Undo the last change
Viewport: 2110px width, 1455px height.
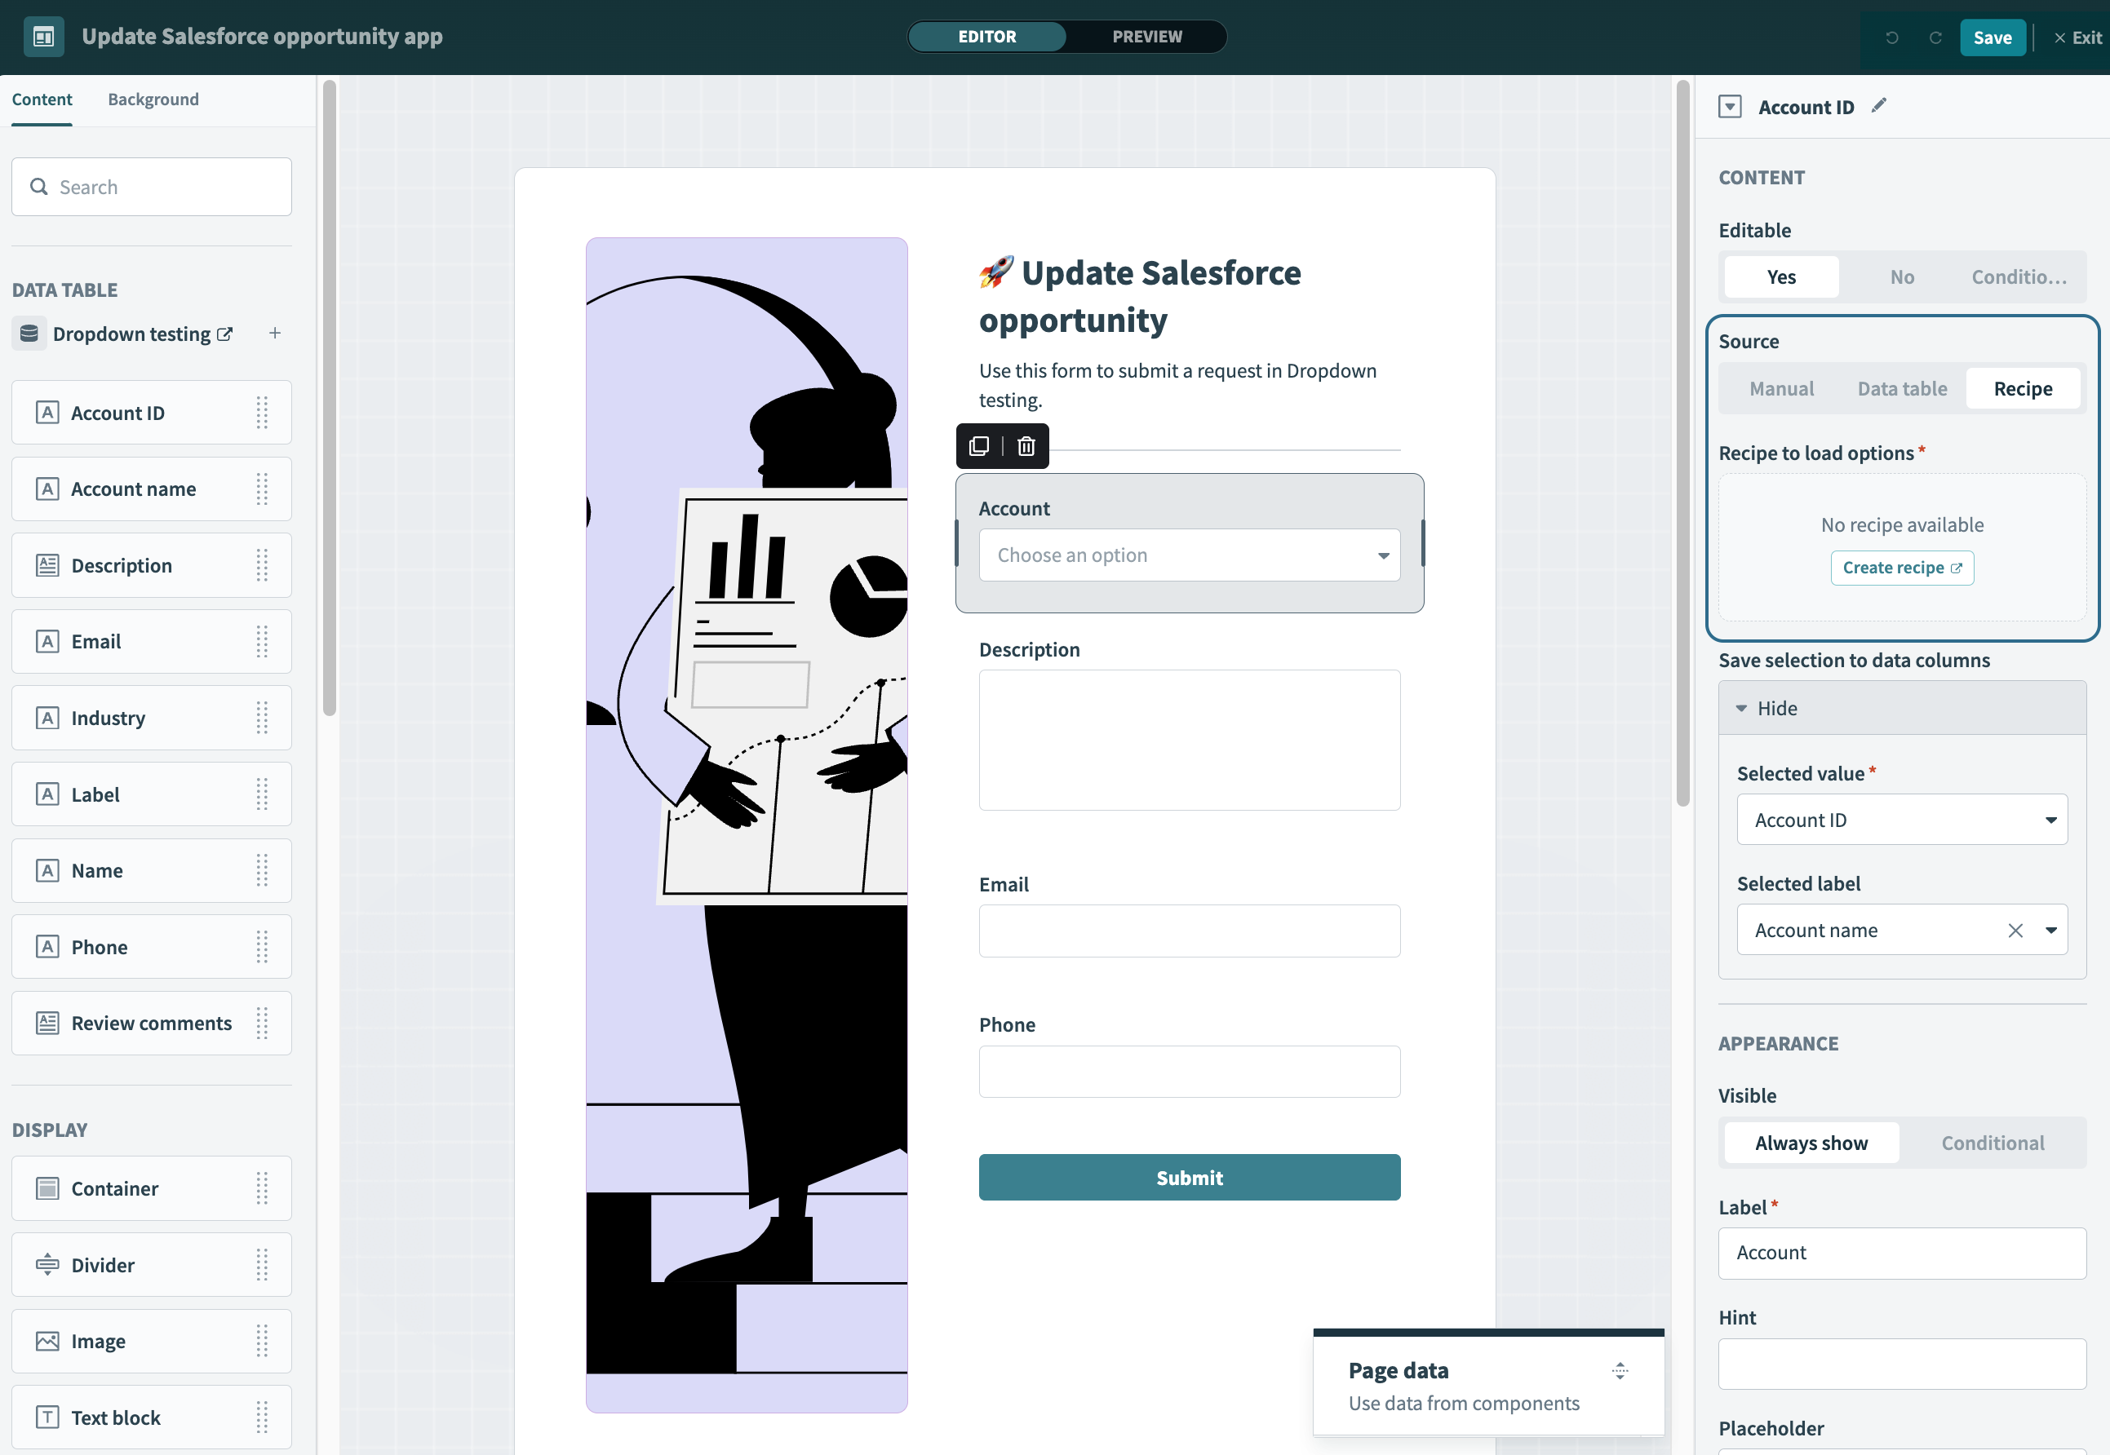coord(1891,38)
